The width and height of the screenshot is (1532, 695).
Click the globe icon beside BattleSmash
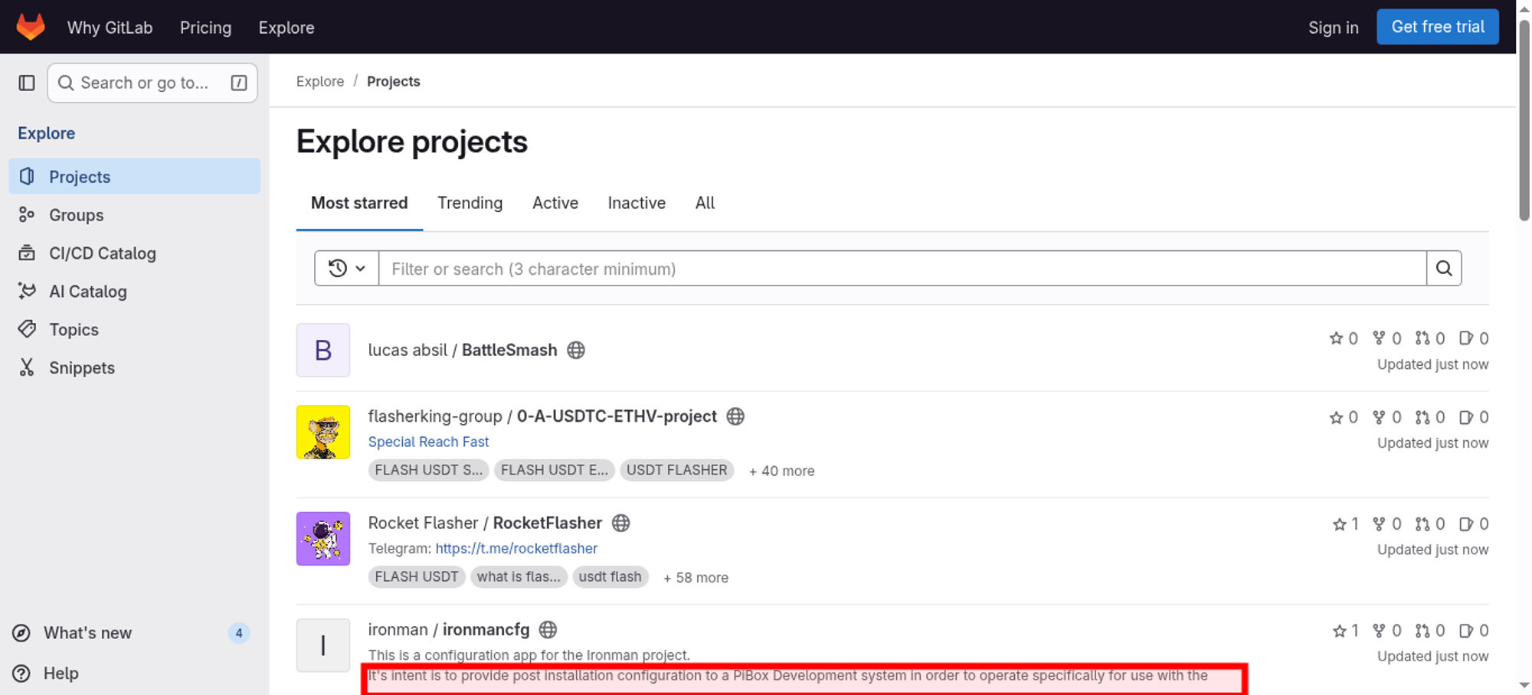click(x=576, y=351)
